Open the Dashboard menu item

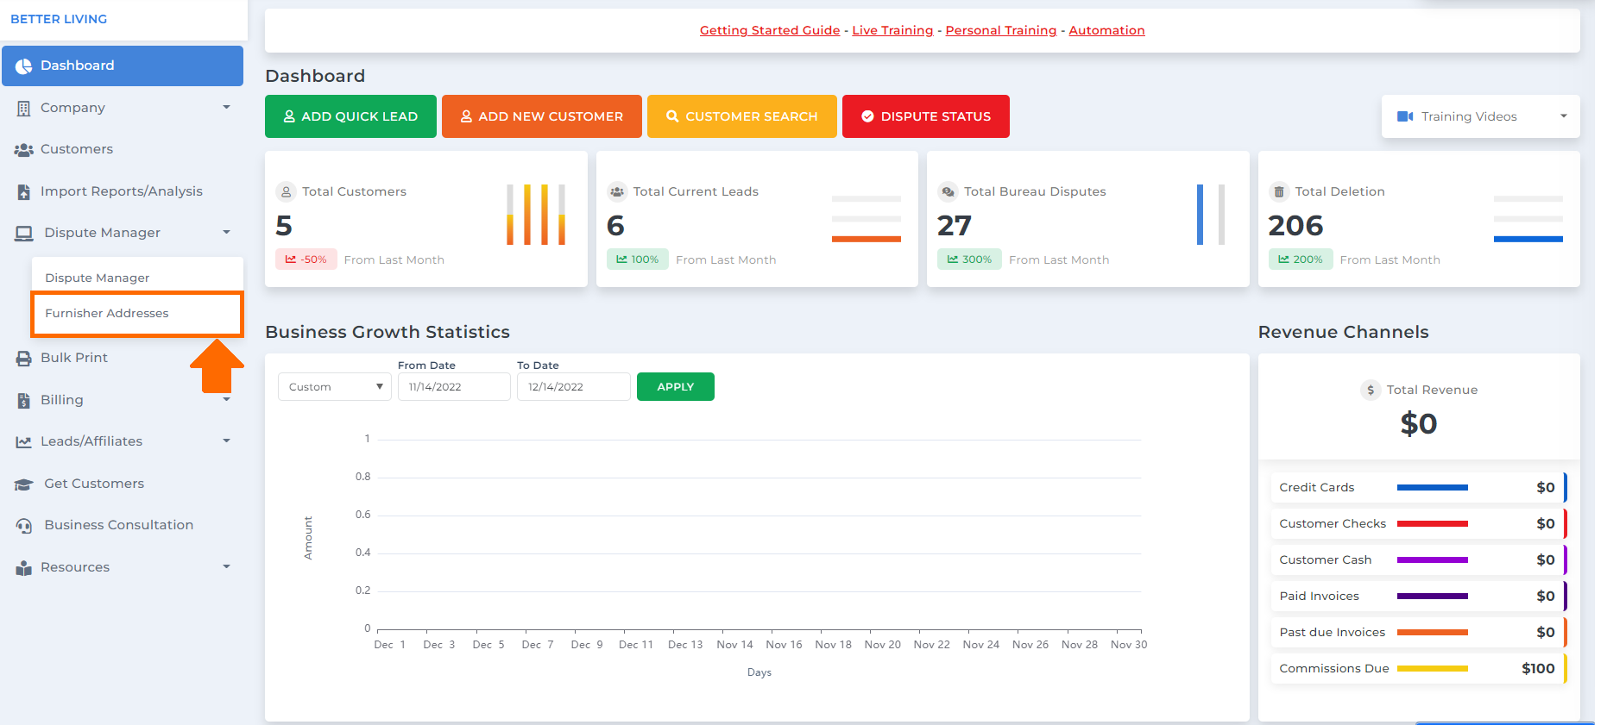point(123,66)
